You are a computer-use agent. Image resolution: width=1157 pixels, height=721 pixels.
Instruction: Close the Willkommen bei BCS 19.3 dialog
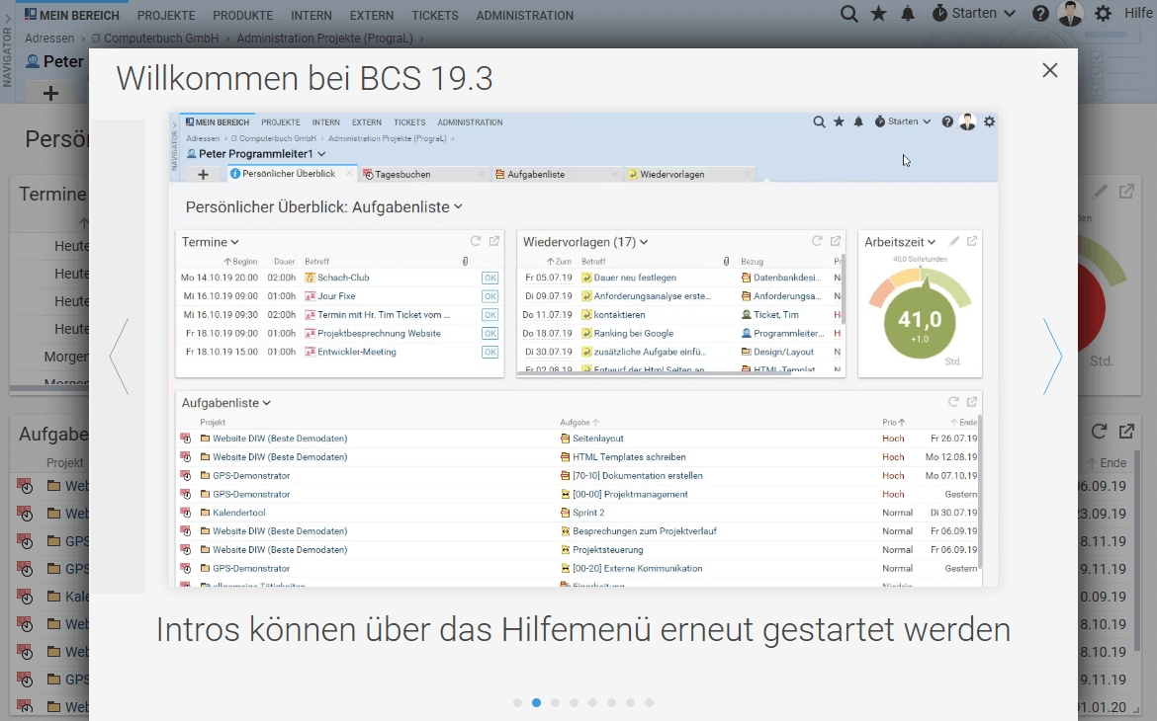(x=1050, y=70)
